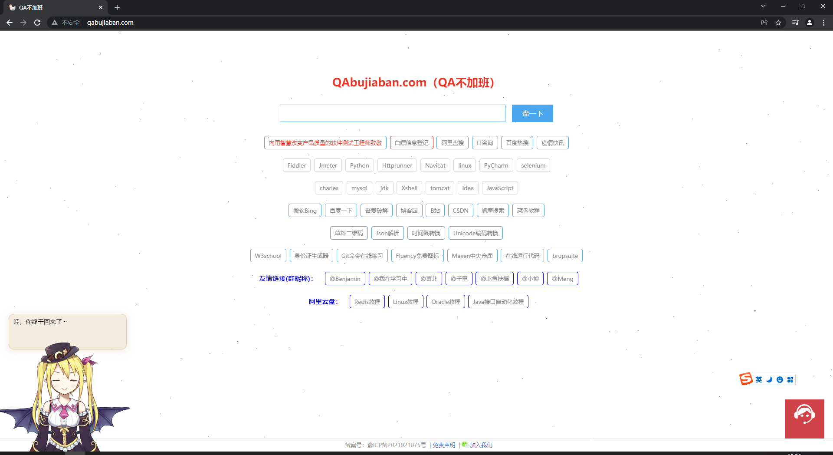This screenshot has height=455, width=833.
Task: Open 疫情快讯 link
Action: 553,143
